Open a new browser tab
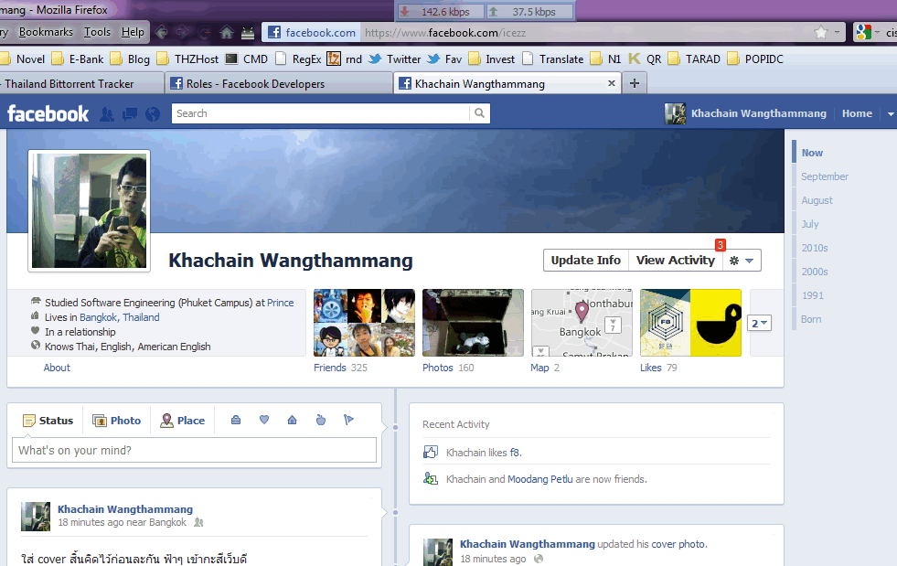The width and height of the screenshot is (897, 566). click(635, 83)
